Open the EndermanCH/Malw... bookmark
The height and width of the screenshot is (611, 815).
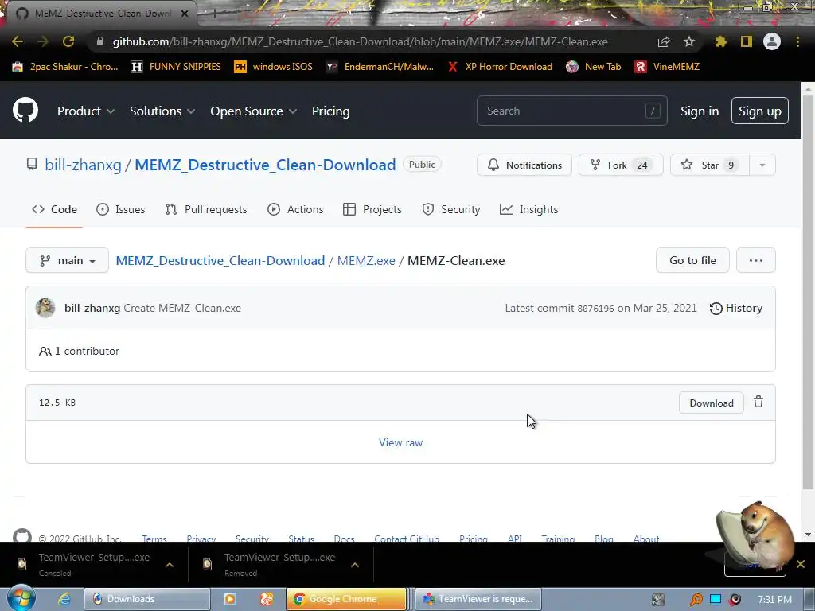(x=380, y=67)
